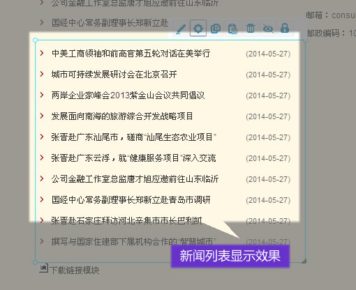Viewport: 356px width, 290px height.
Task: Toggle module visibility with crossed eye icon
Action: pyautogui.click(x=268, y=29)
